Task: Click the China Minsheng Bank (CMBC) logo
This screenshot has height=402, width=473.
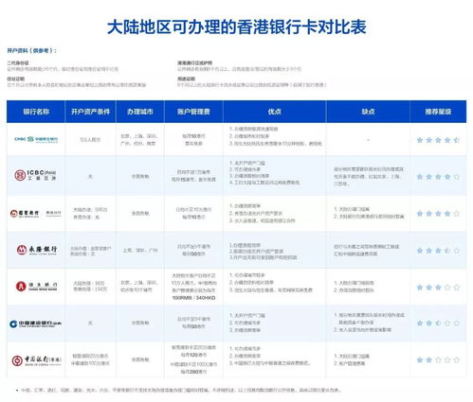Action: (x=36, y=139)
